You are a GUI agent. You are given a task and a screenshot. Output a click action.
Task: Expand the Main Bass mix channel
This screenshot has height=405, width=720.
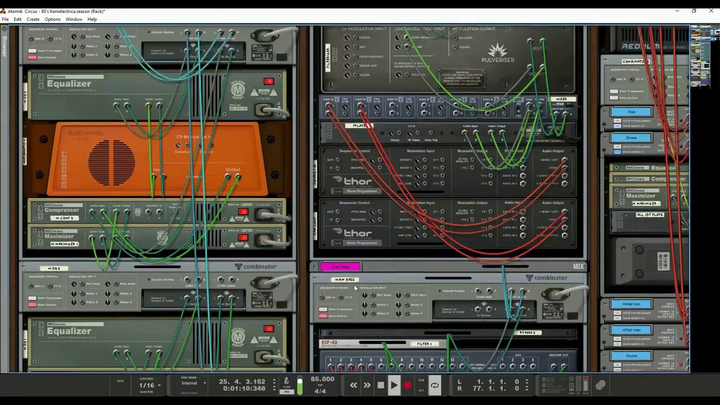tap(314, 267)
